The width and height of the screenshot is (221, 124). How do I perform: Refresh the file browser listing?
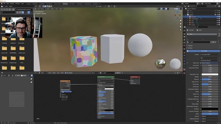10,10
